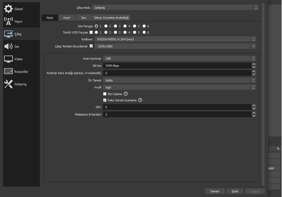Click the Anahtar Kare Aralığı input field
This screenshot has height=197, width=282.
pos(177,73)
